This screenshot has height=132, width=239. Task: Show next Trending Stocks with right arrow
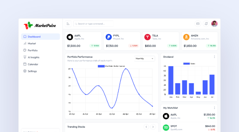(x=153, y=126)
